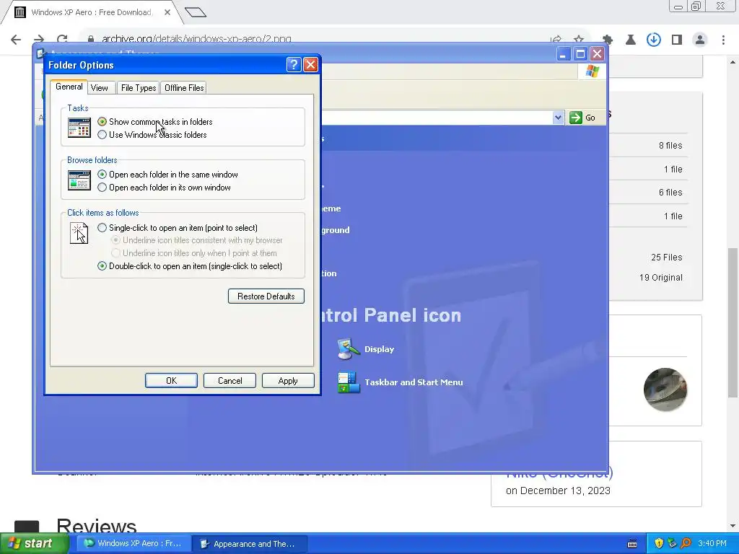Click the Taskbar and Start Menu icon

click(x=349, y=382)
